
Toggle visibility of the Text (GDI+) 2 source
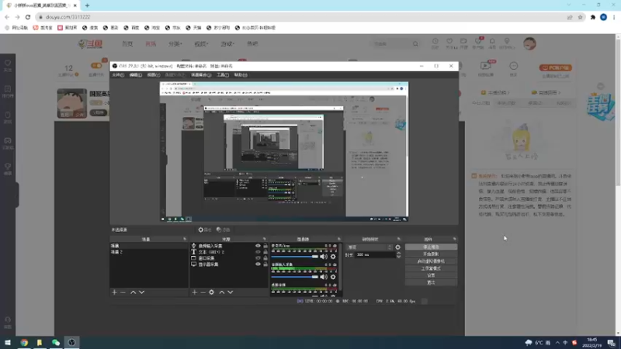[x=258, y=251]
